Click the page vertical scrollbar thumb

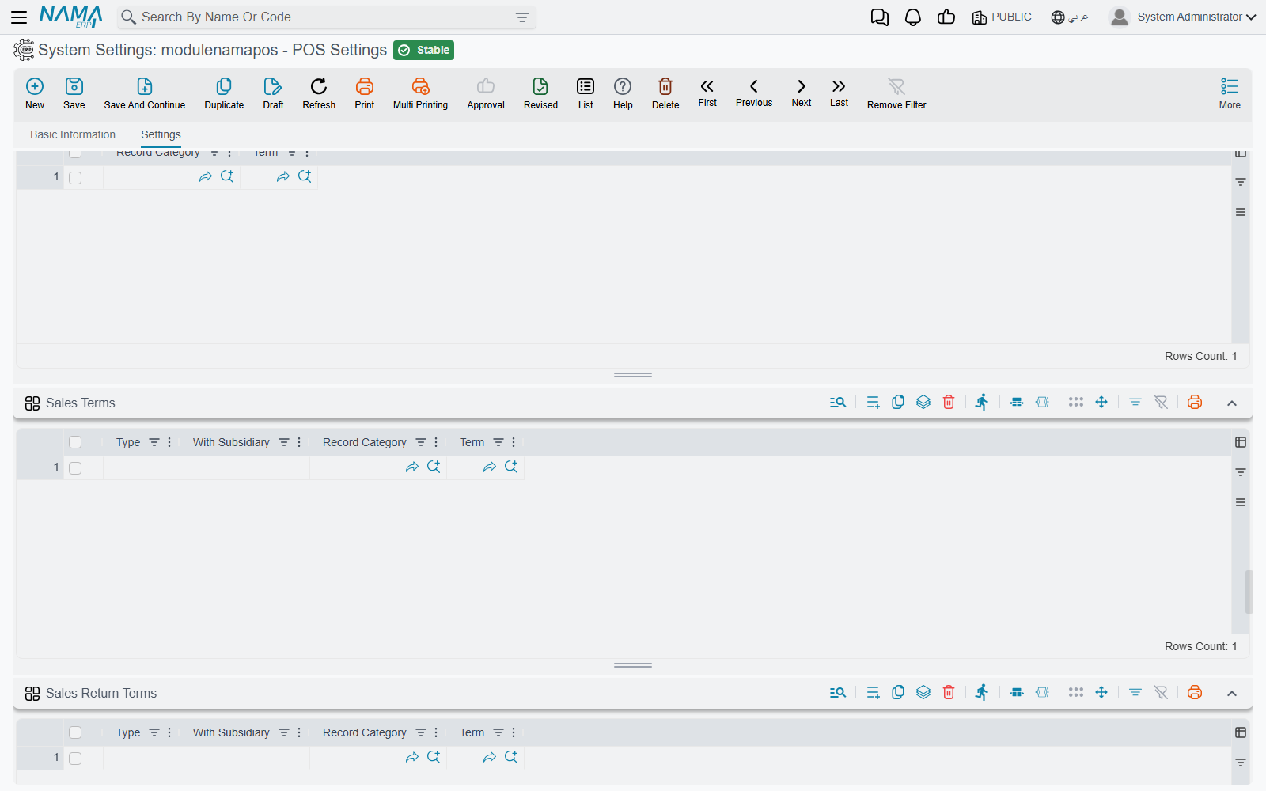point(1249,592)
